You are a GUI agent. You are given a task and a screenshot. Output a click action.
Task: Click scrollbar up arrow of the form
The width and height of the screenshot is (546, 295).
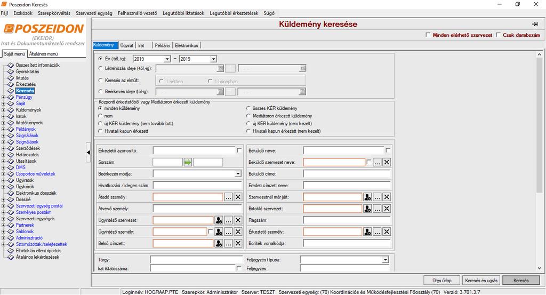pos(540,54)
